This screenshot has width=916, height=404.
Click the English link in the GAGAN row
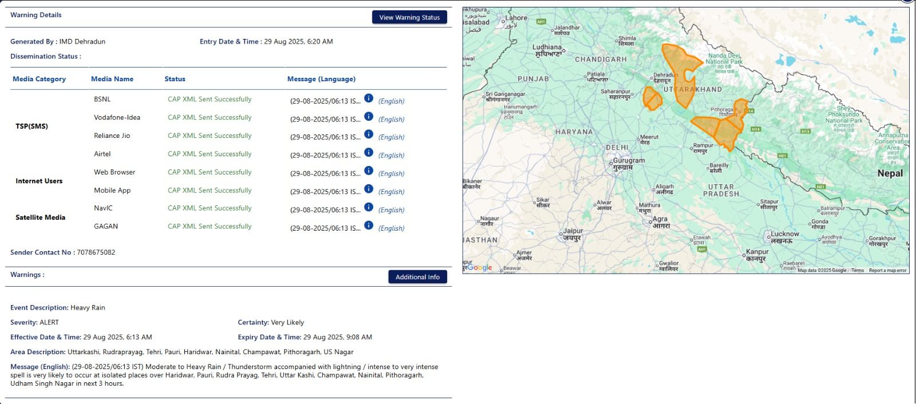[391, 228]
